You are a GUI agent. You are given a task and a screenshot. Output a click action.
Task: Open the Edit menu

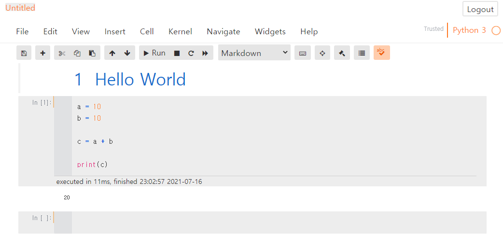(x=50, y=31)
